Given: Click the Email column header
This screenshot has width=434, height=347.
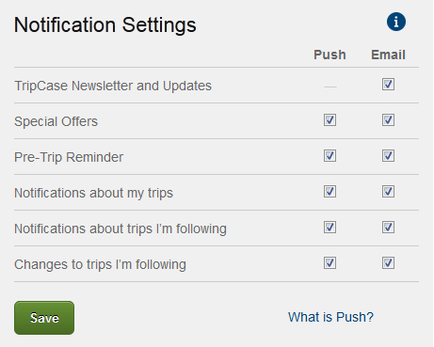Looking at the screenshot, I should tap(388, 55).
